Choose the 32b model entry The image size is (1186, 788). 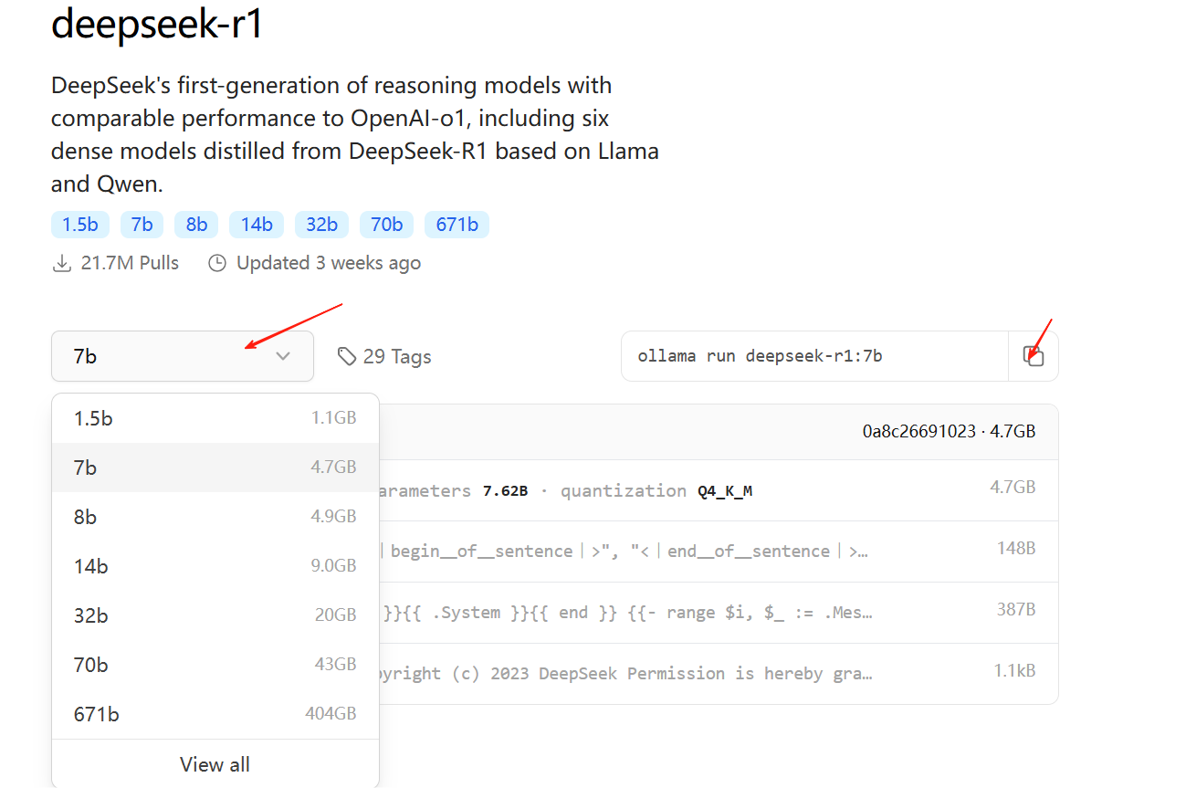tap(215, 615)
